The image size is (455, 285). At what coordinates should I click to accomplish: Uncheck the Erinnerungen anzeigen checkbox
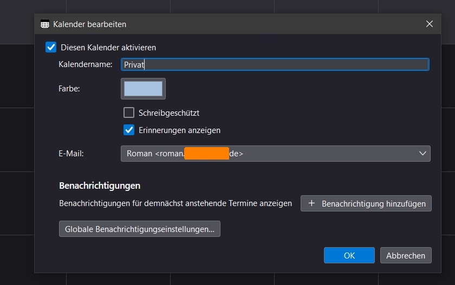pos(129,130)
